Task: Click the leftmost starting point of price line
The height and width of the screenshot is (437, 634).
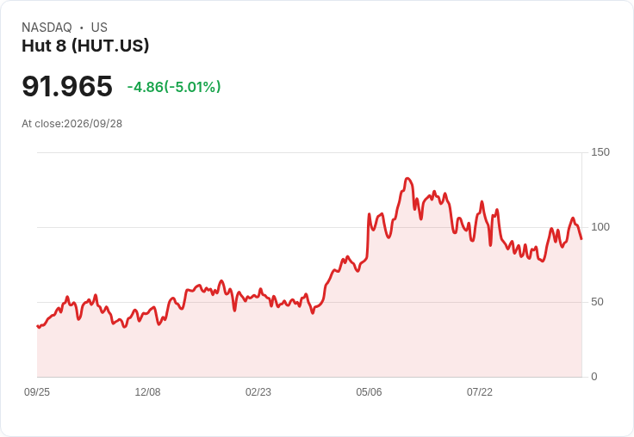Action: click(38, 326)
